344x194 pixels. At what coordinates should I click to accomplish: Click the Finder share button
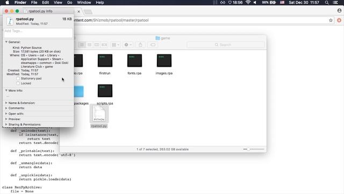pos(140,45)
